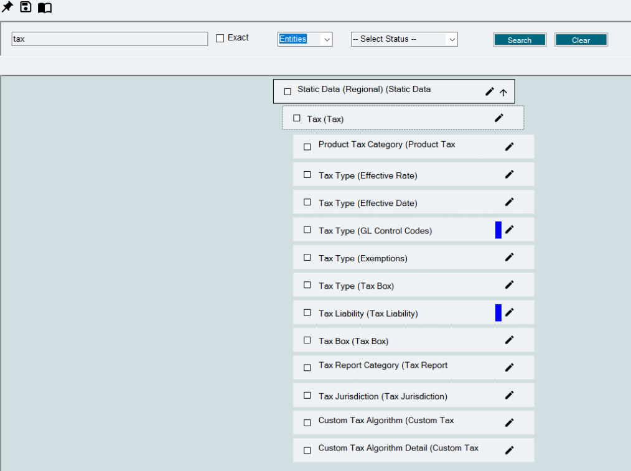Select Tax Report Category label

click(383, 365)
